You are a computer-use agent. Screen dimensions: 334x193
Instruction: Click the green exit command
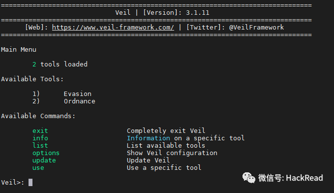coord(40,131)
